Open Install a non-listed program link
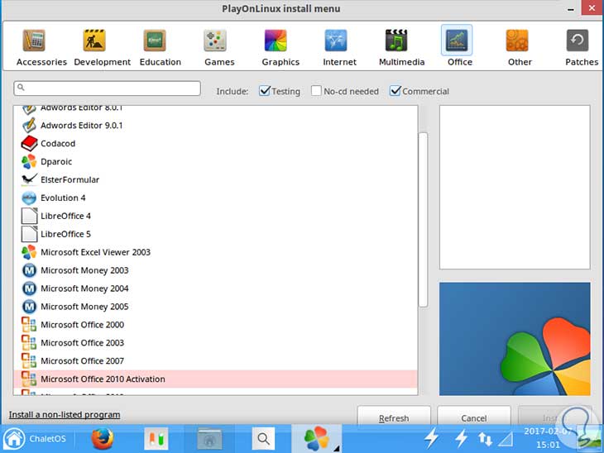Screen dimensions: 604x453 (65, 414)
